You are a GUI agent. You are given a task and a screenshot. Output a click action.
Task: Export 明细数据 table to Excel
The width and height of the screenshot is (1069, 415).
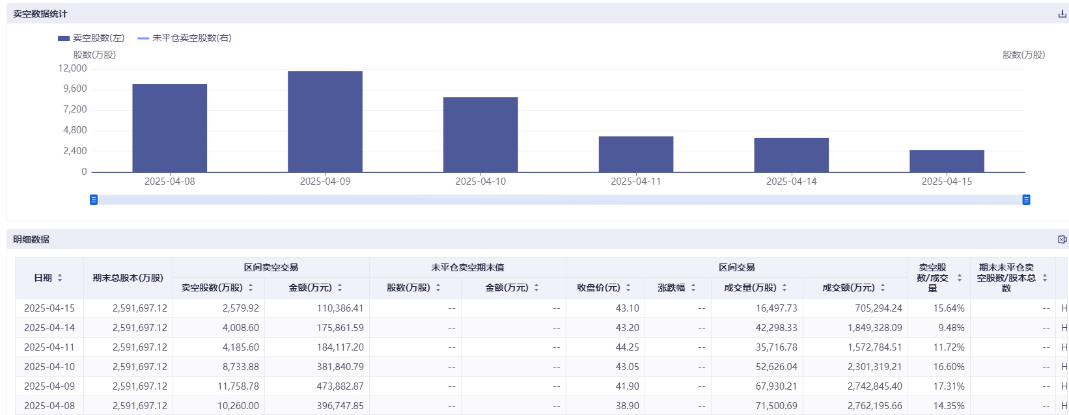1062,239
